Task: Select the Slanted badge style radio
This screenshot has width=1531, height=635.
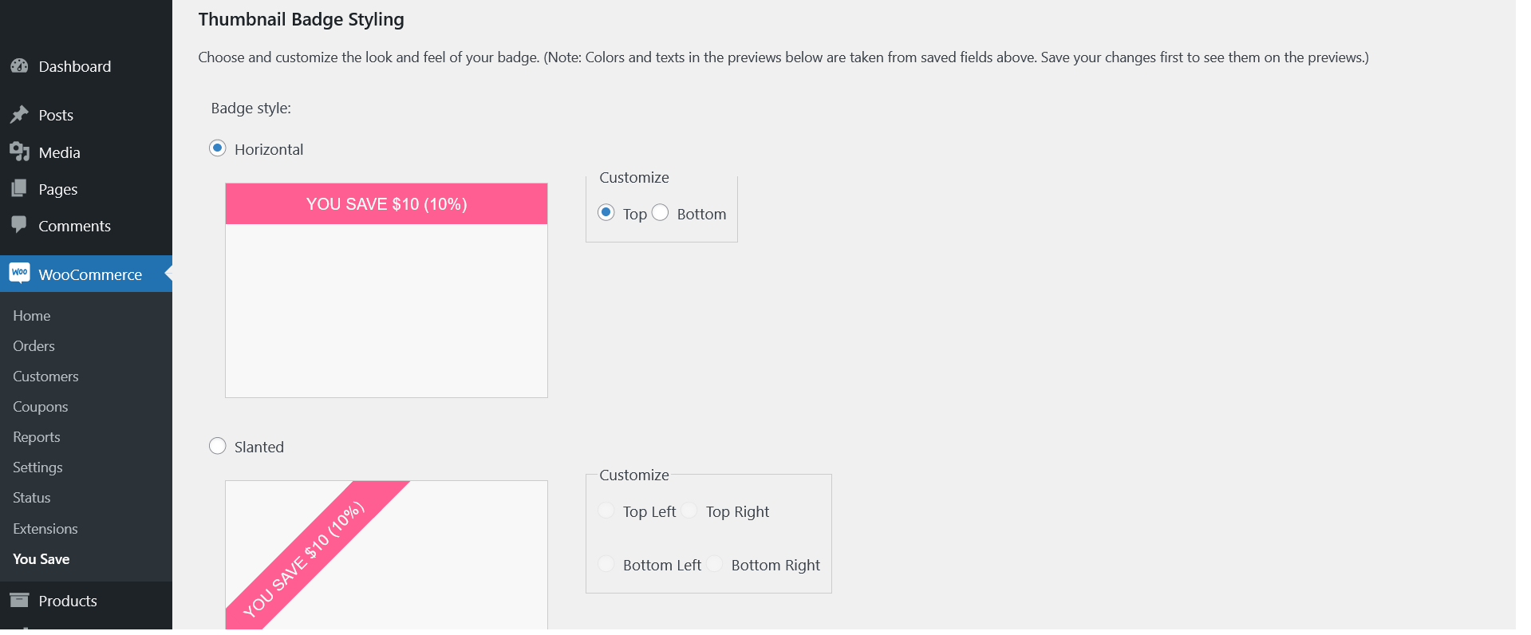Action: [x=218, y=446]
